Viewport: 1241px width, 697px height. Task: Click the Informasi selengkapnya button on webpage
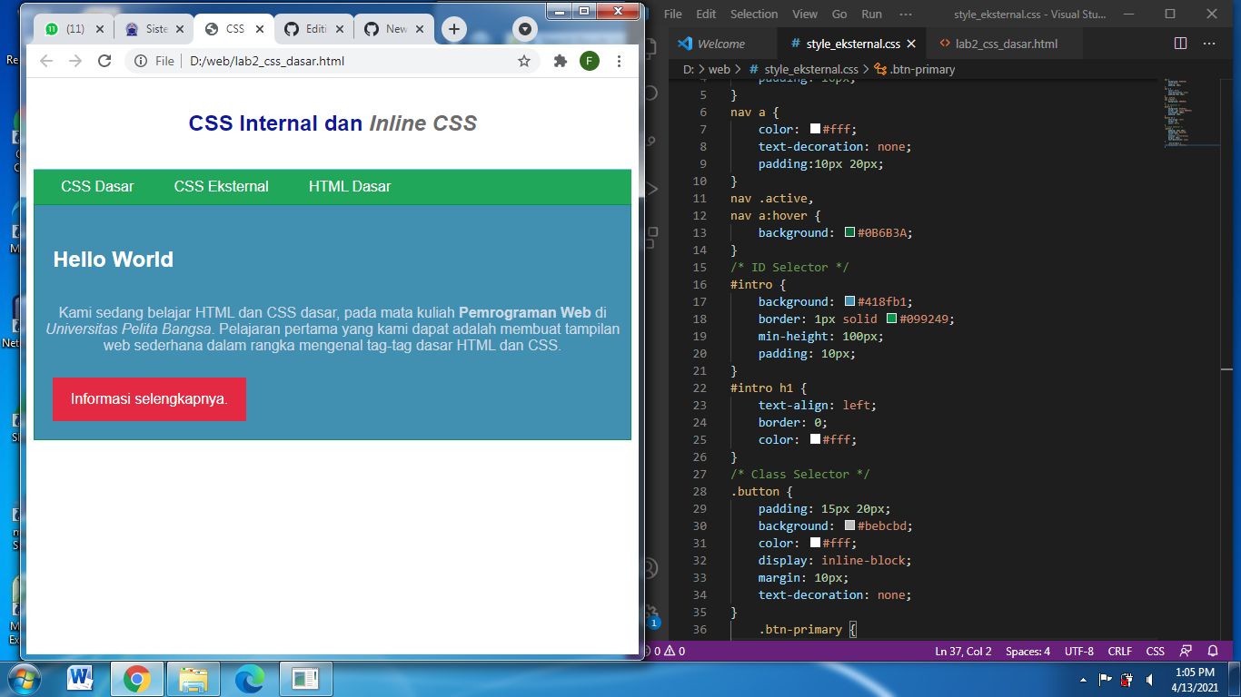tap(149, 399)
